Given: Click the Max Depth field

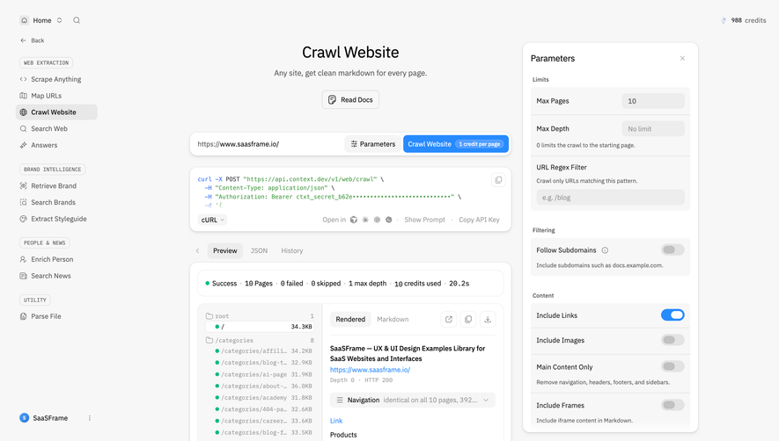Looking at the screenshot, I should coord(653,129).
